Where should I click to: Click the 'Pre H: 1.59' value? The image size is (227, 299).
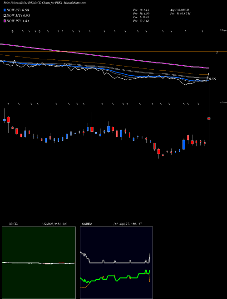click(141, 14)
